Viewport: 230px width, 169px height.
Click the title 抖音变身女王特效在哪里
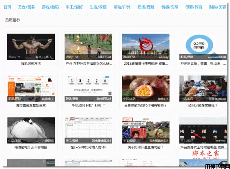pos(204,147)
